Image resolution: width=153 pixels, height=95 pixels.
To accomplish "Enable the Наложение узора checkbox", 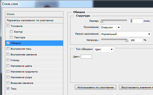I will (x=8, y=77).
